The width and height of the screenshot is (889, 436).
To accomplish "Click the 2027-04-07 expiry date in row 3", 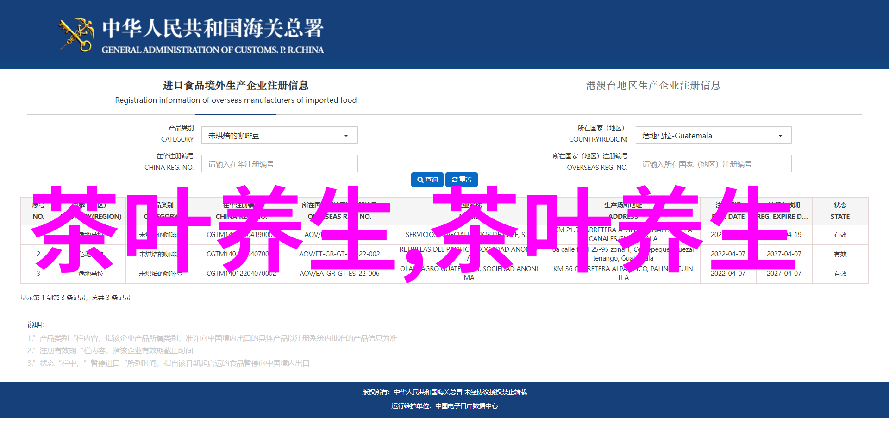I will (x=783, y=274).
